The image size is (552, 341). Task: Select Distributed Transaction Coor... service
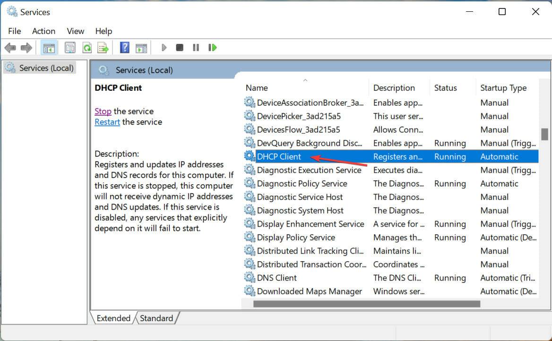click(311, 264)
